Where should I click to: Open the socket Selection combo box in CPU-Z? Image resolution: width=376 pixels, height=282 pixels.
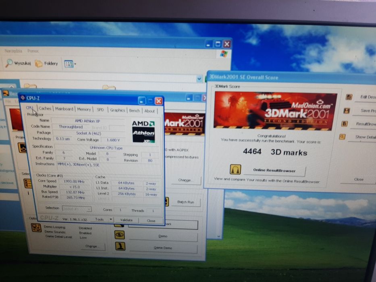click(77, 209)
